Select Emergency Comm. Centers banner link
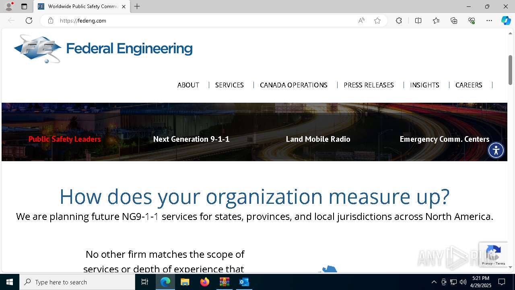 pos(445,139)
